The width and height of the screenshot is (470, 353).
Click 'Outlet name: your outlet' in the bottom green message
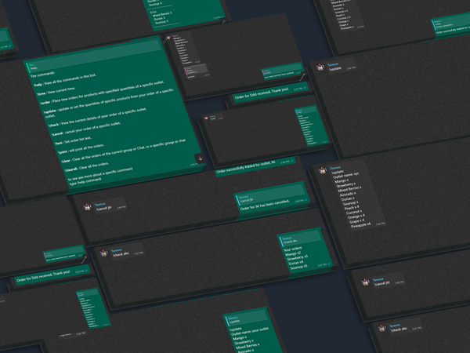tap(250, 332)
